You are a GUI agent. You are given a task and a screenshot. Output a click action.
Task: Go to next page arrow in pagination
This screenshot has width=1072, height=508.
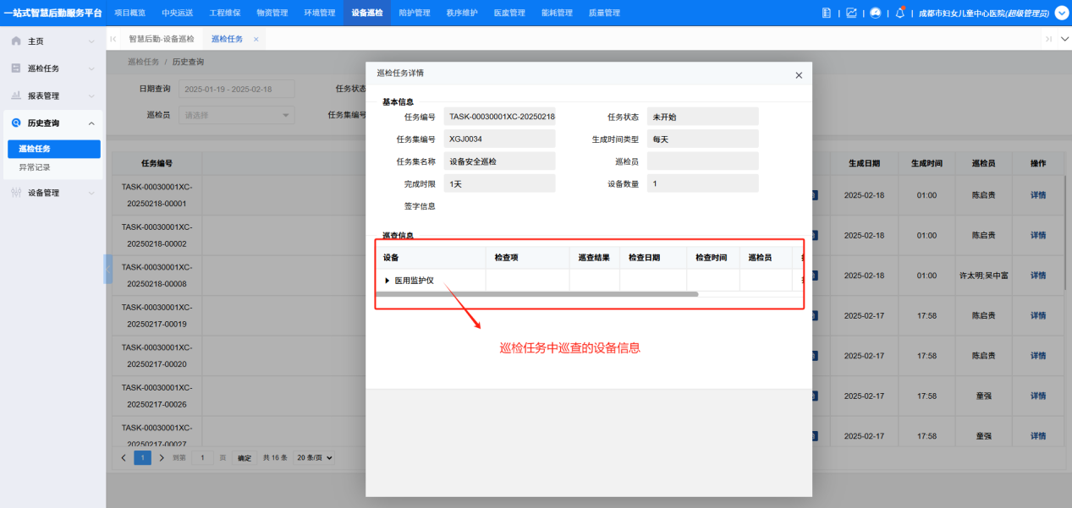tap(162, 457)
